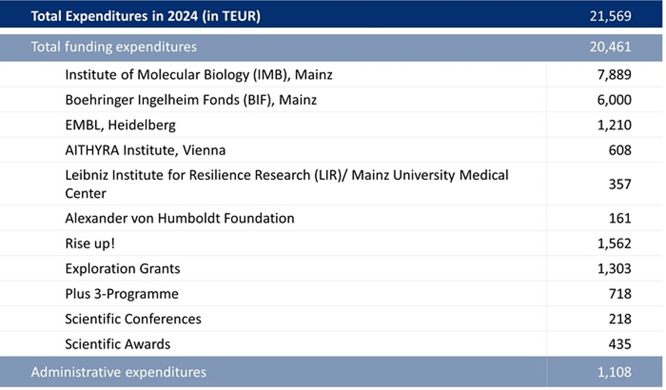666x390 pixels.
Task: Select the 21,569 total expenditures value
Action: point(610,16)
